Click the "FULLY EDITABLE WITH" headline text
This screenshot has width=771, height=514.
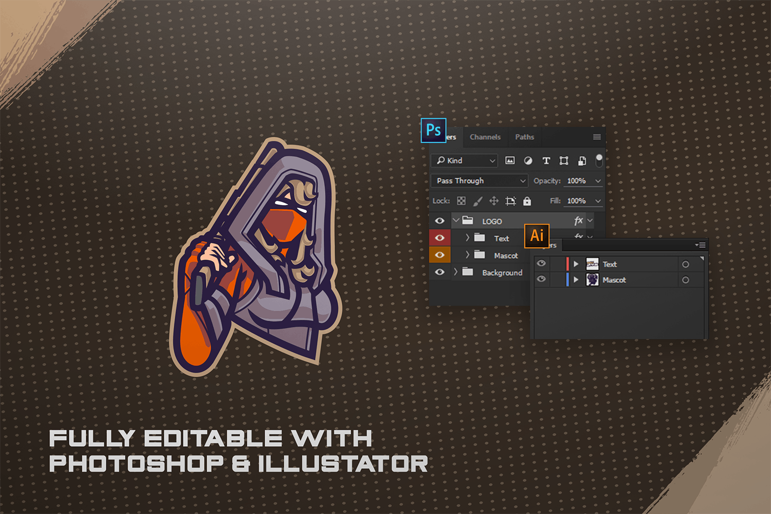[210, 438]
